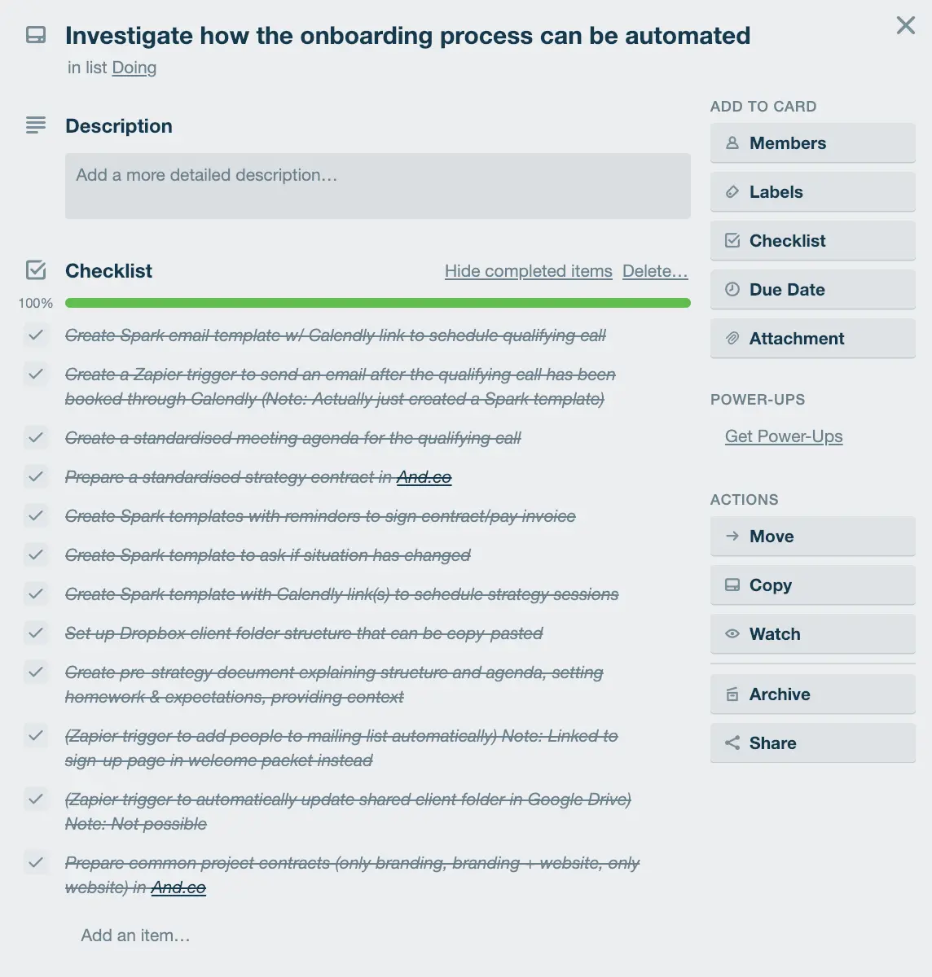Select the Archive box icon

click(732, 694)
